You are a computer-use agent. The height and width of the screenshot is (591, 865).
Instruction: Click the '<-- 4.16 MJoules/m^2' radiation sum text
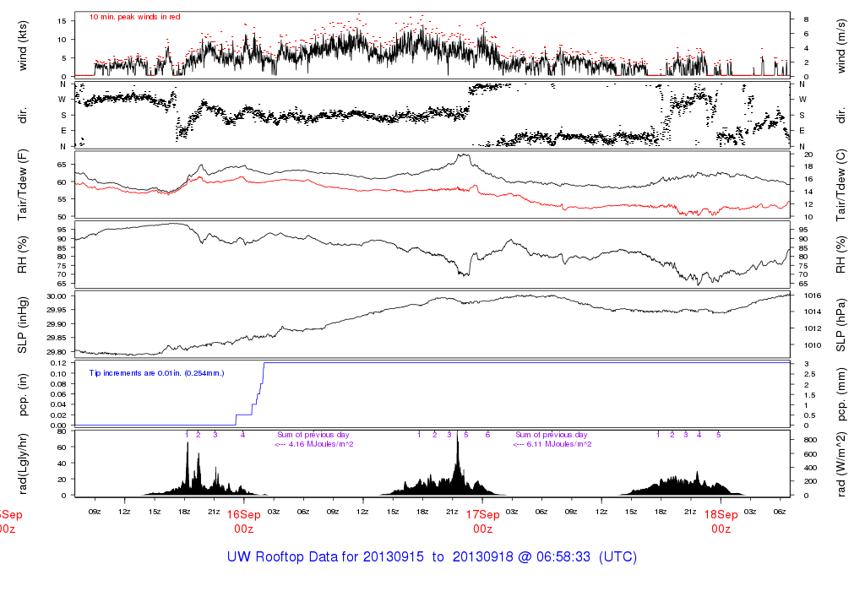pyautogui.click(x=314, y=444)
